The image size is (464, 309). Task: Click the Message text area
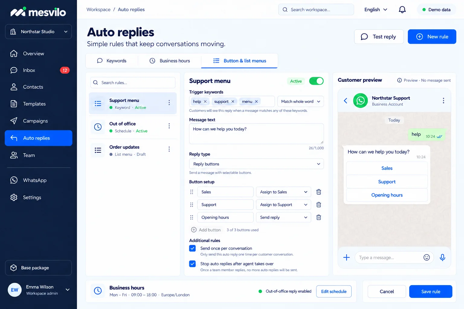point(256,134)
